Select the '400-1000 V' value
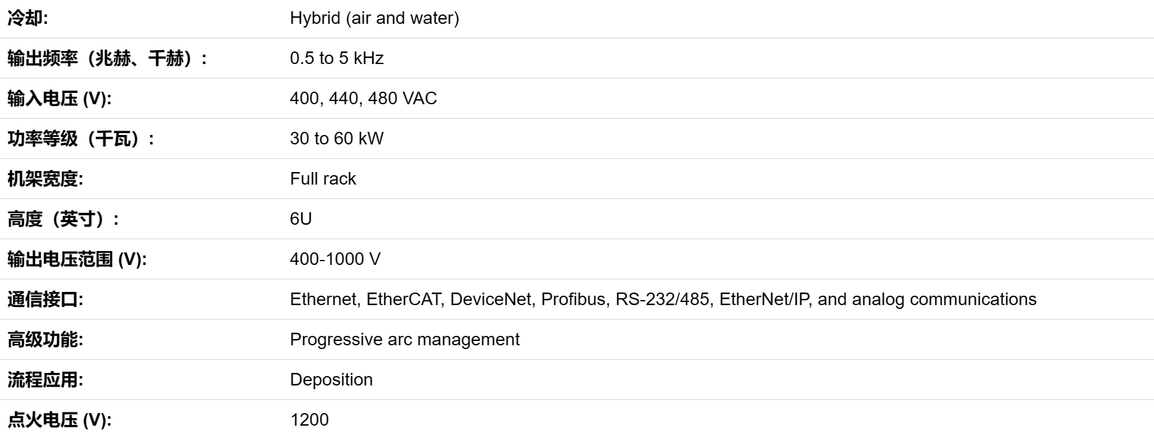The height and width of the screenshot is (447, 1154). [335, 259]
